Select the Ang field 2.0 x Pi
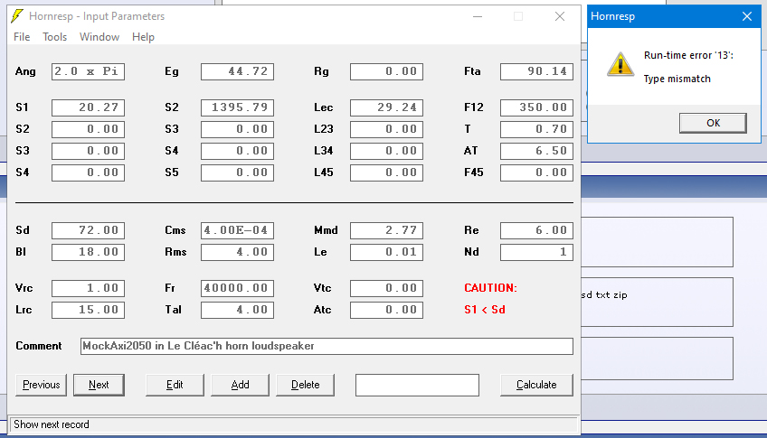The height and width of the screenshot is (438, 767). (x=88, y=71)
